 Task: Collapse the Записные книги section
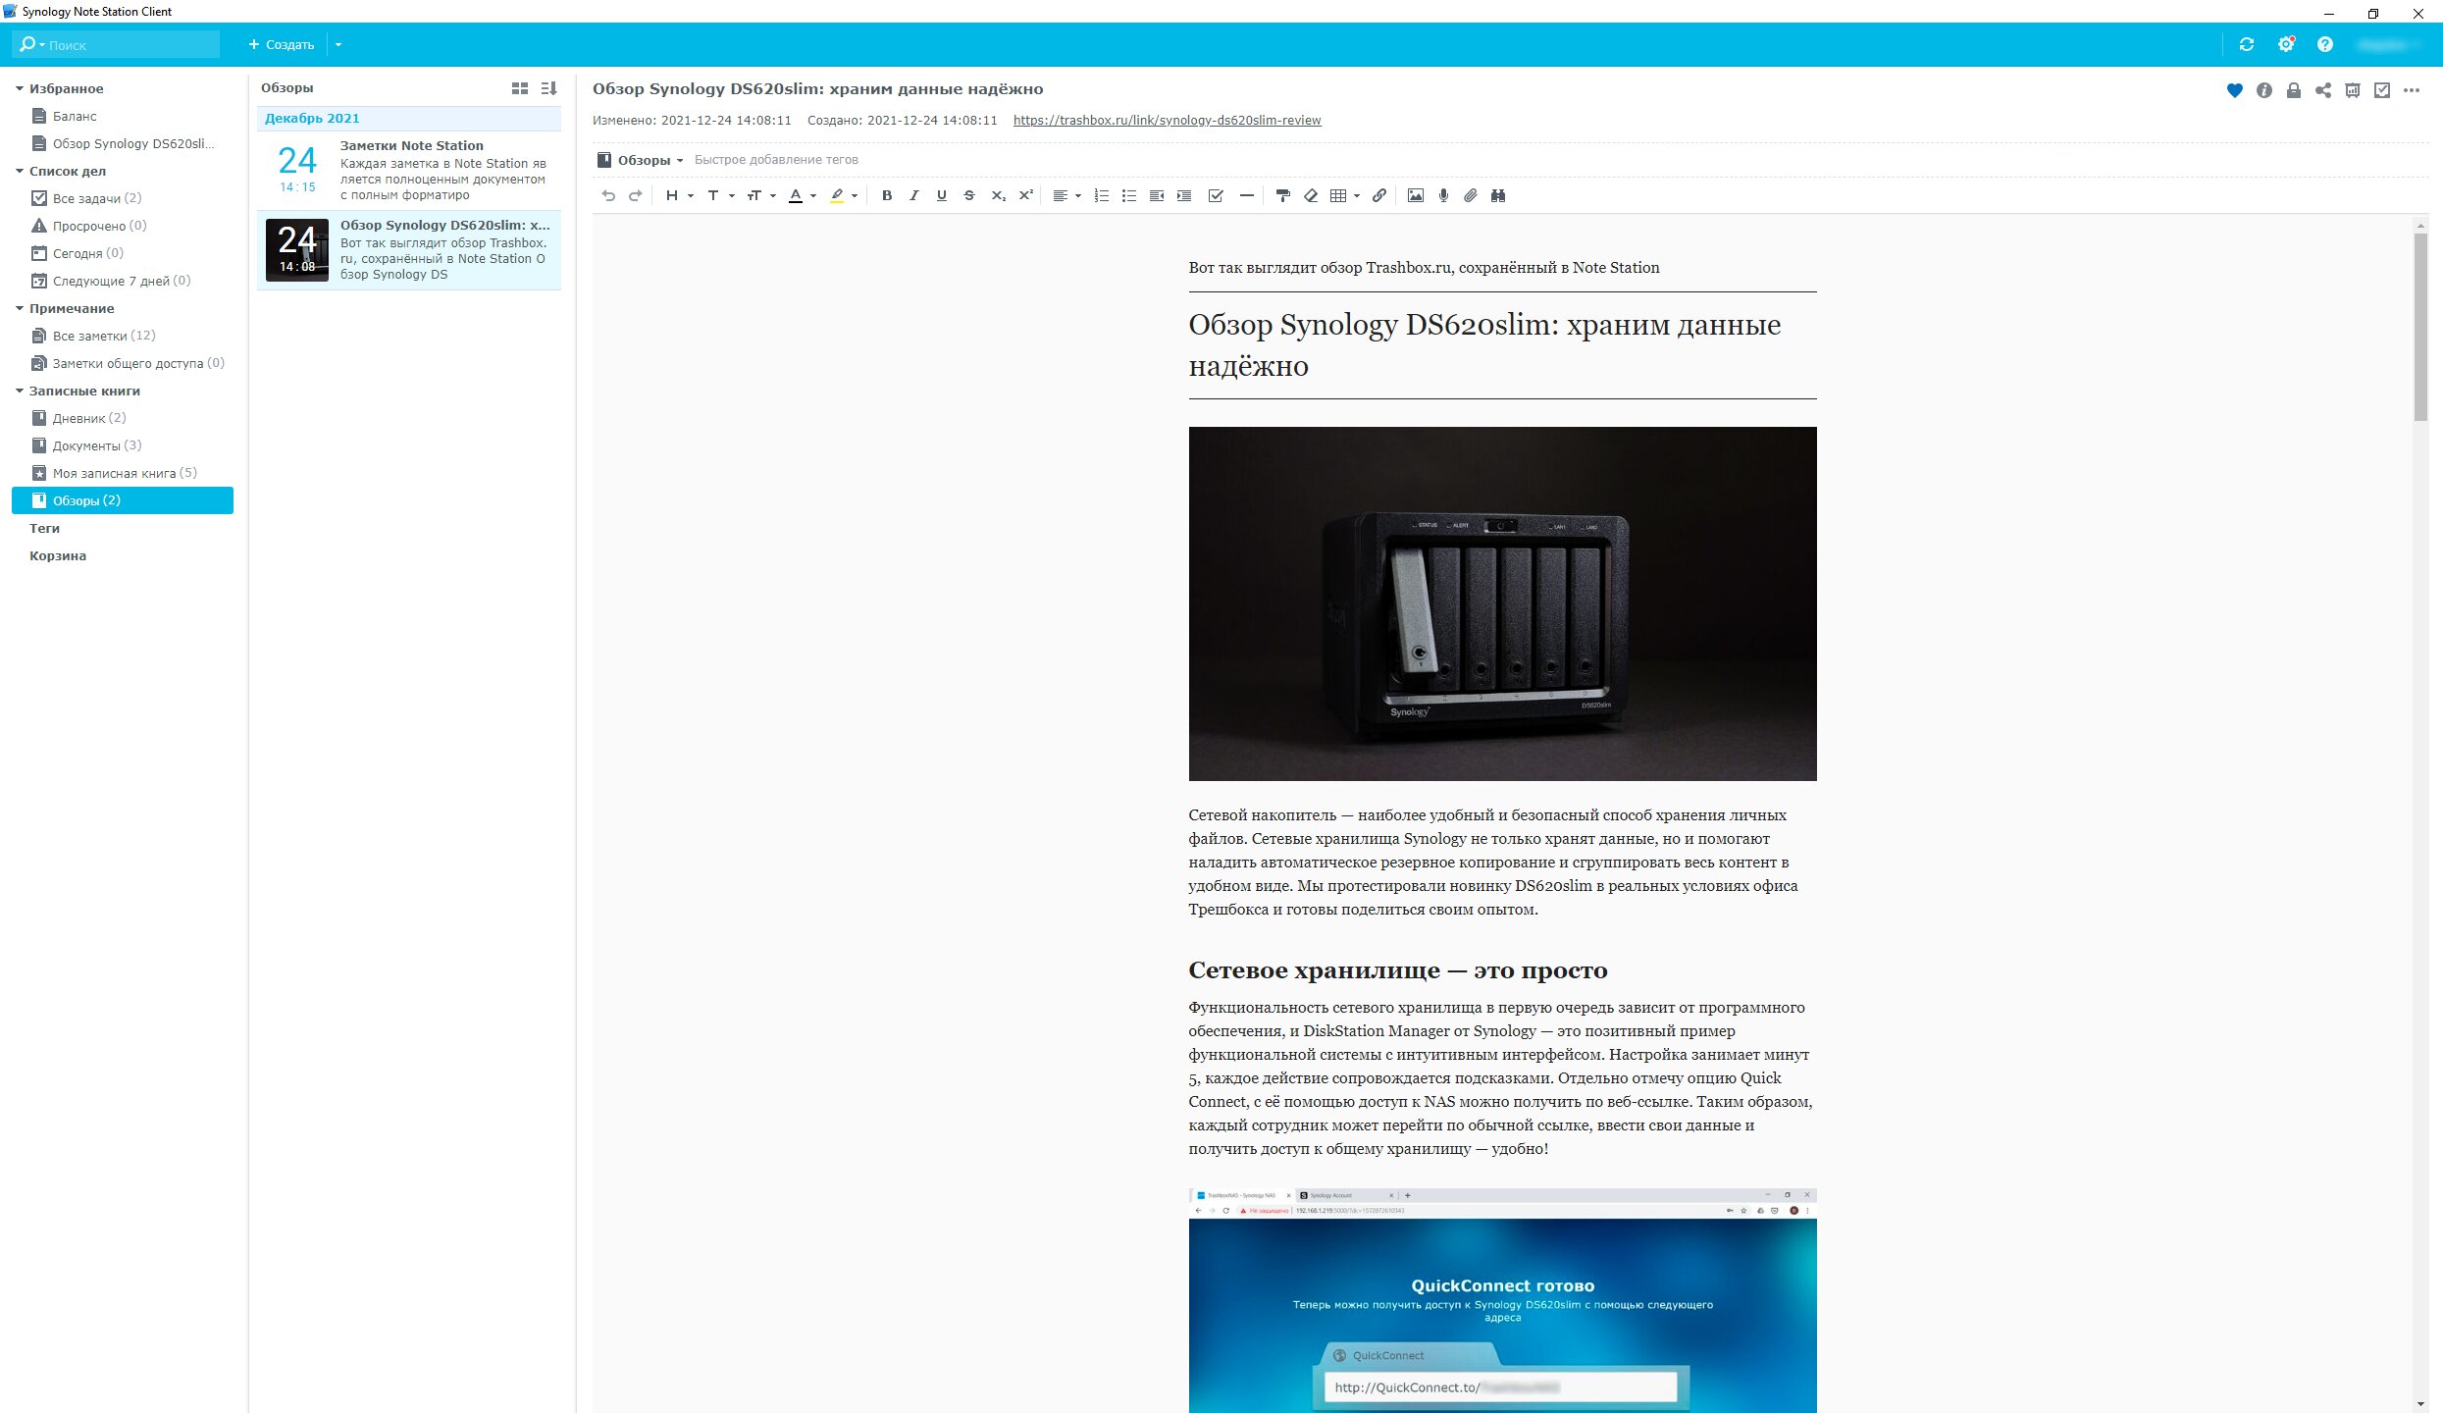[x=19, y=391]
